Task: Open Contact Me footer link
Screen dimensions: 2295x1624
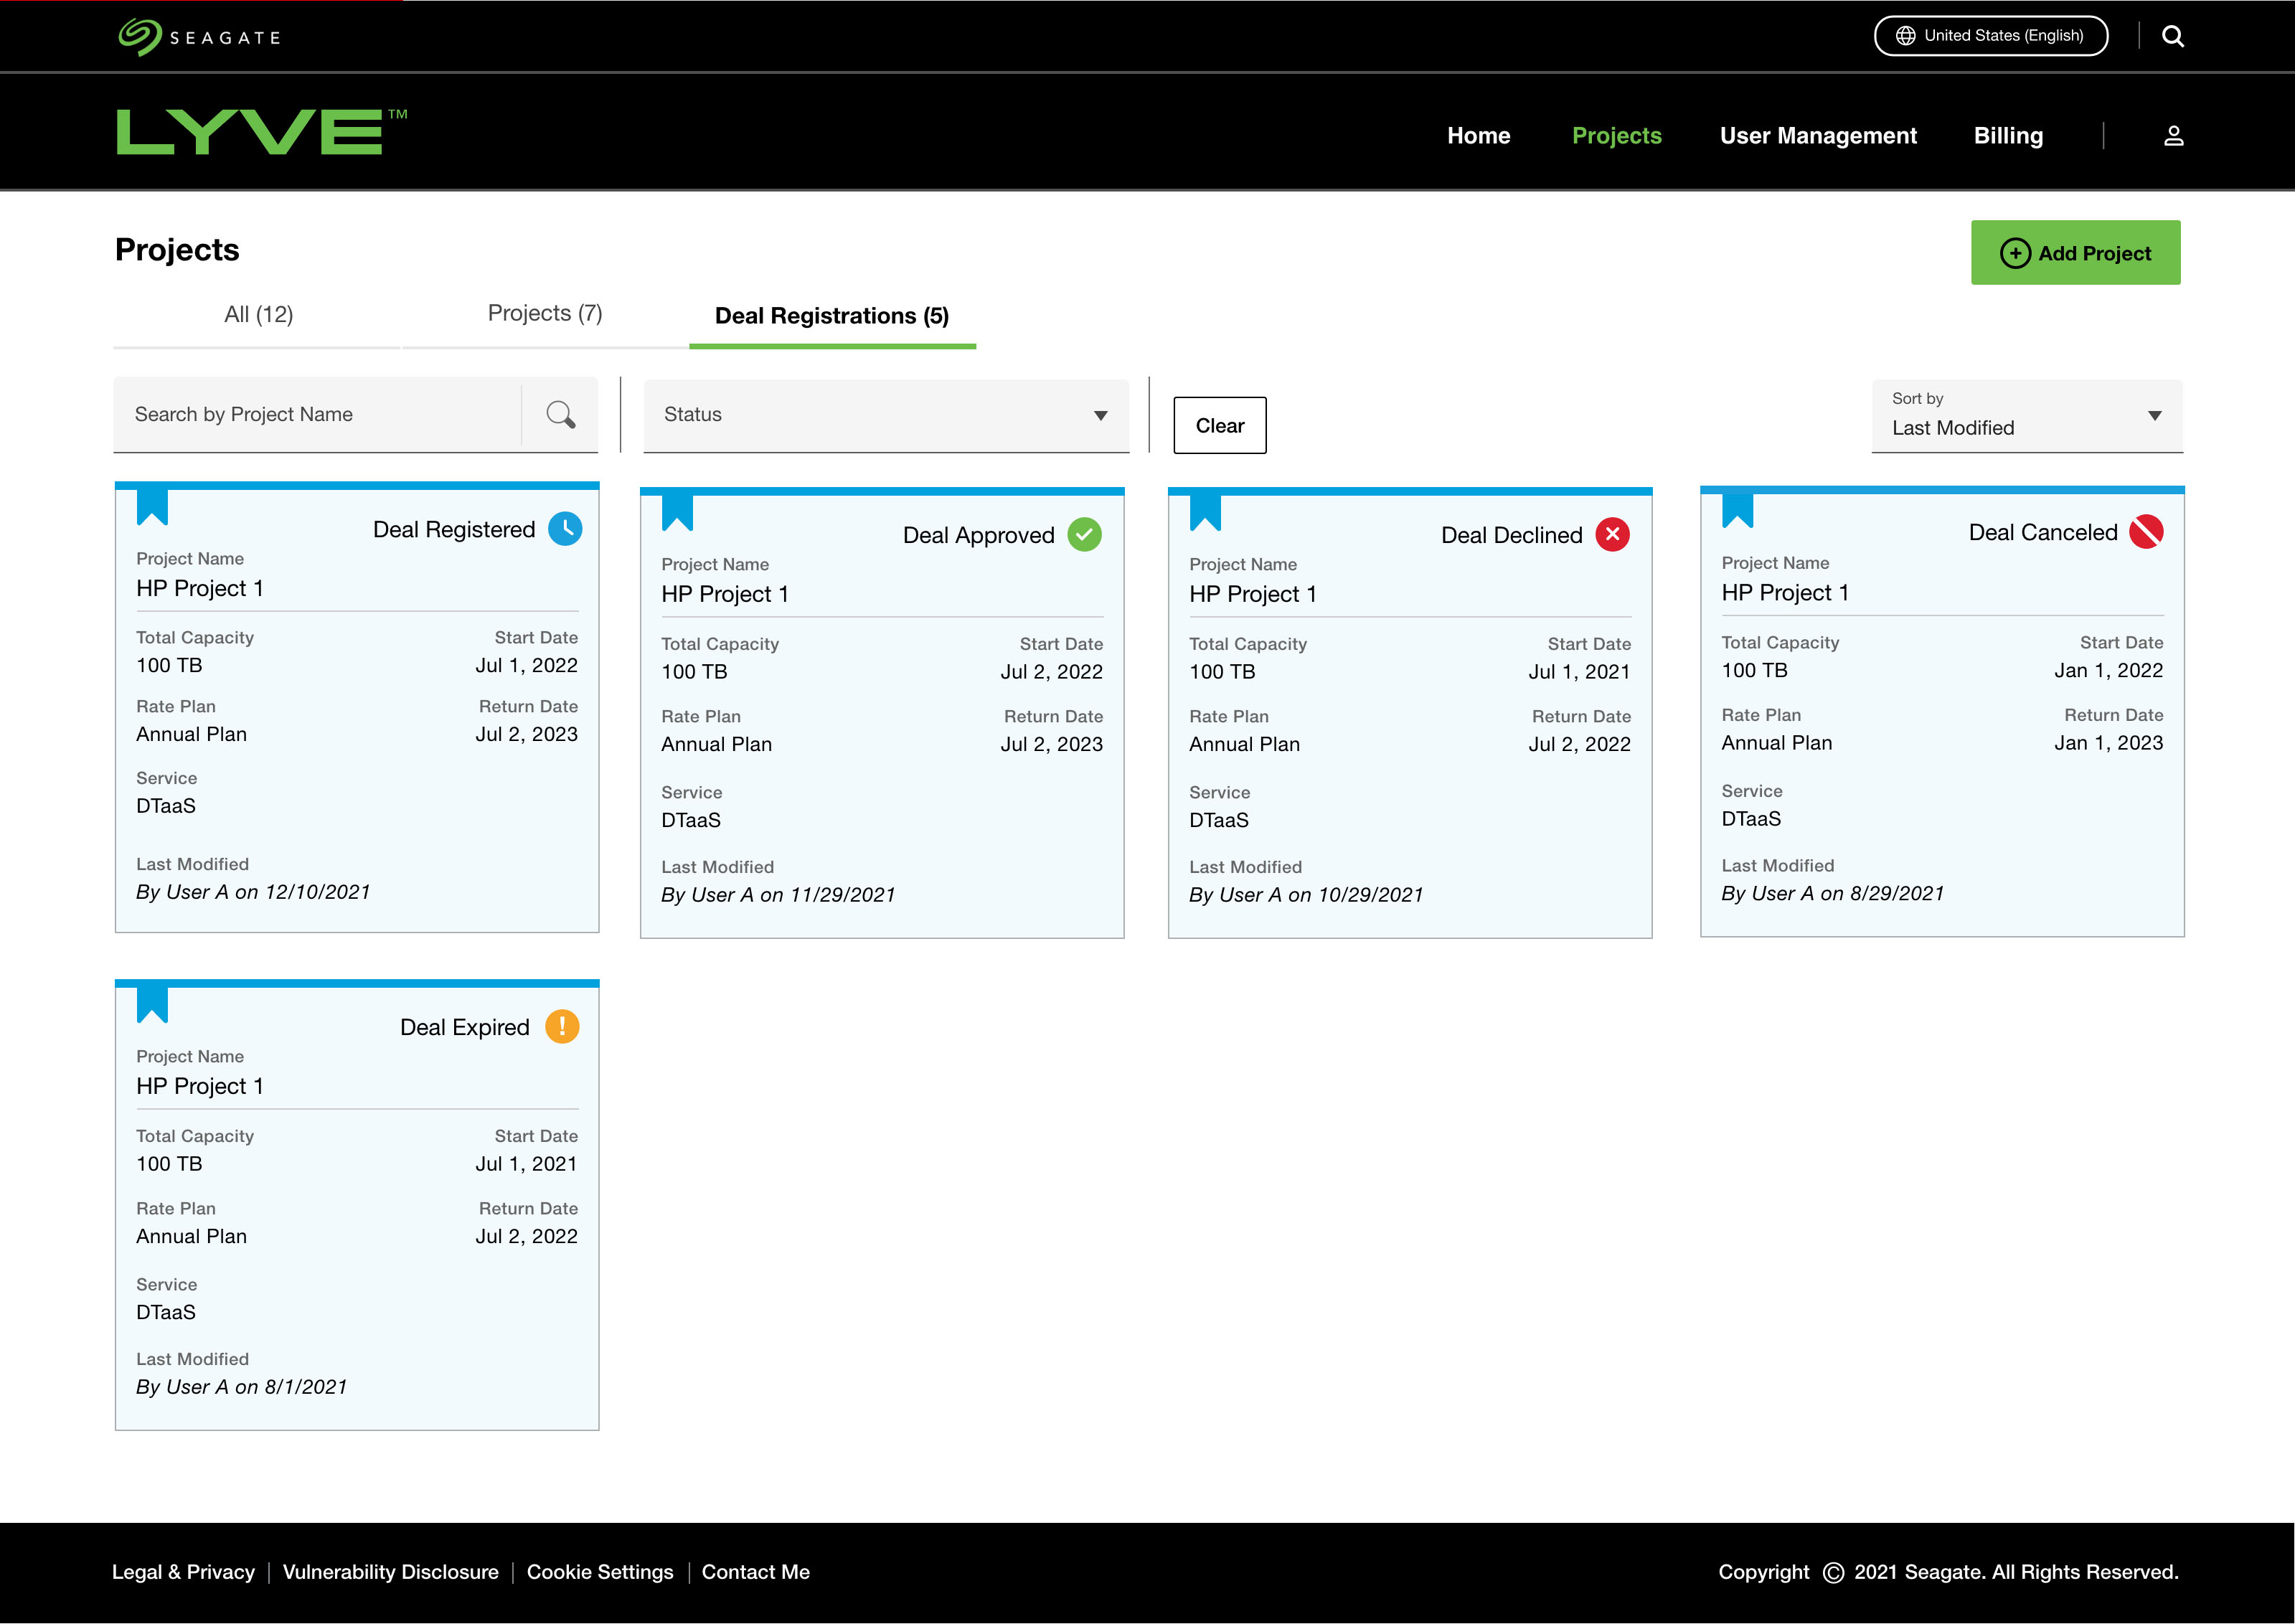Action: (x=755, y=1572)
